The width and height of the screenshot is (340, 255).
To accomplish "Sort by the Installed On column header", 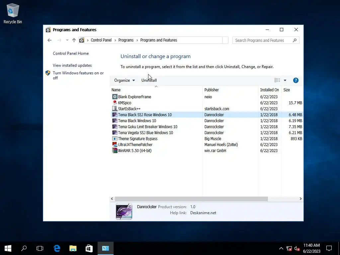I will point(270,90).
